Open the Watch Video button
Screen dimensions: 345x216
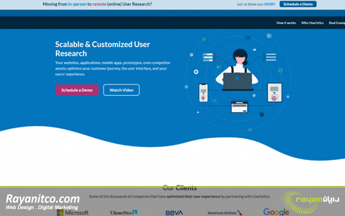(121, 90)
